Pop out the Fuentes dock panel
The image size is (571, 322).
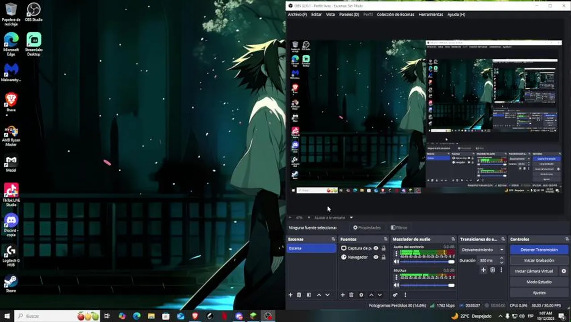pyautogui.click(x=386, y=239)
